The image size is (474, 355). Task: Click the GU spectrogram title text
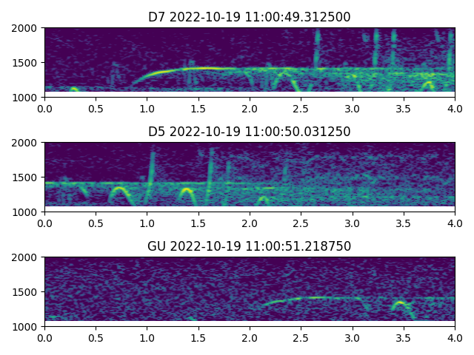tap(250, 246)
